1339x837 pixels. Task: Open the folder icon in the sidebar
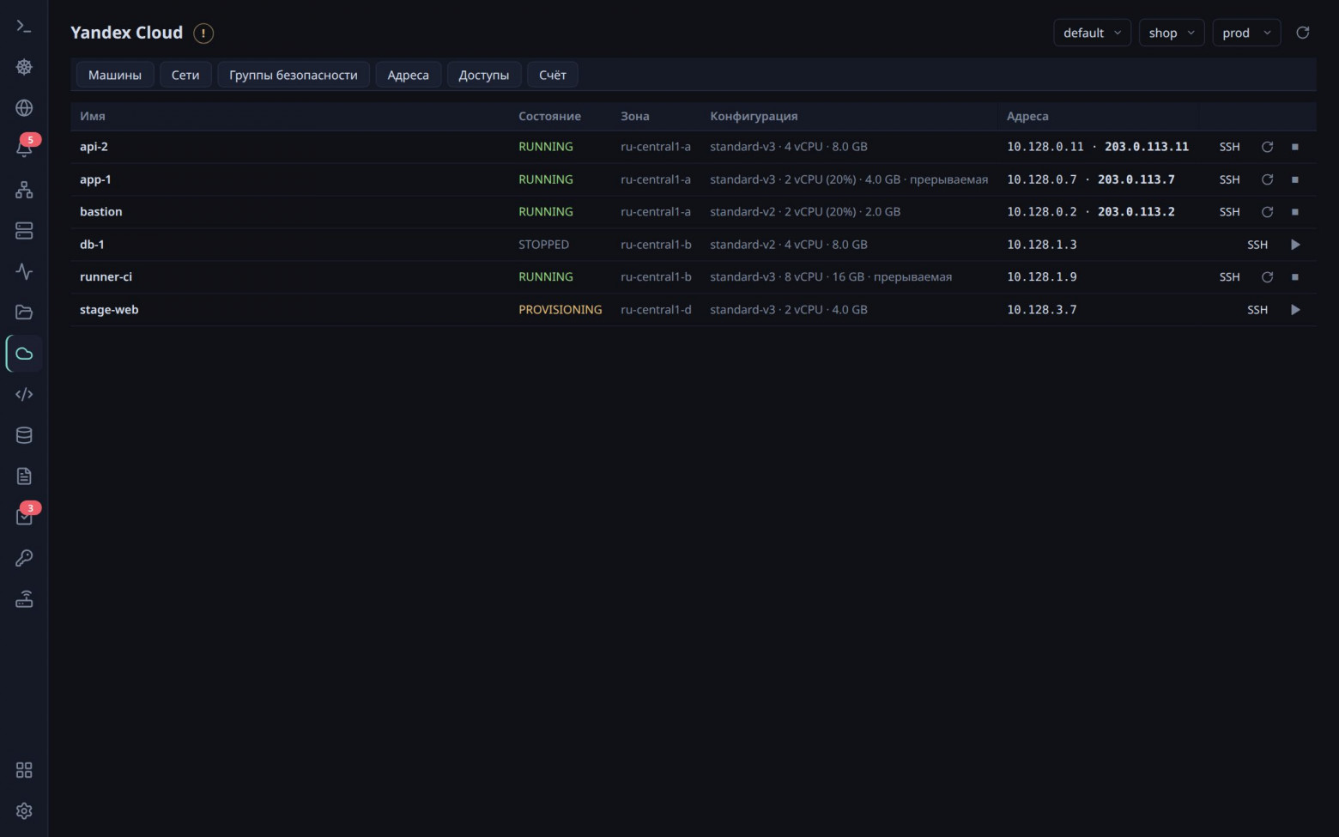(24, 312)
